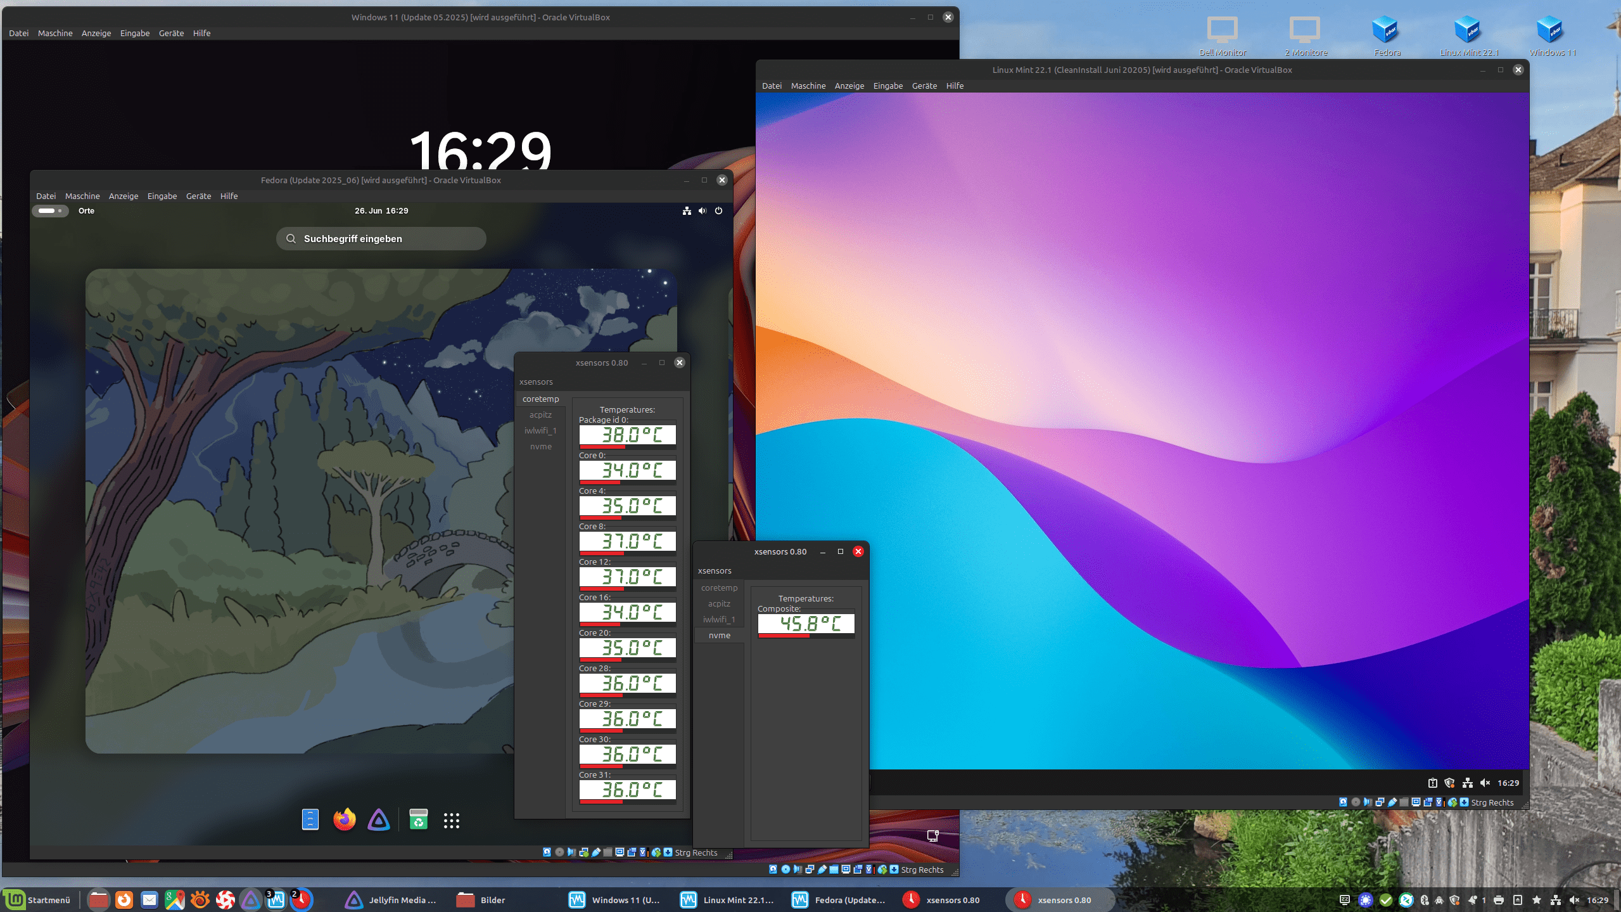Screen dimensions: 1621x912
Task: Click the printer icon in the system tray
Action: [x=1499, y=900]
